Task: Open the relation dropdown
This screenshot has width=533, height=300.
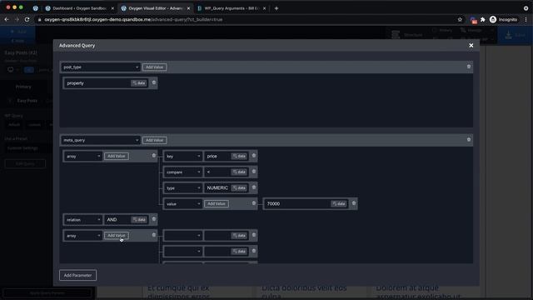Action: coord(83,220)
